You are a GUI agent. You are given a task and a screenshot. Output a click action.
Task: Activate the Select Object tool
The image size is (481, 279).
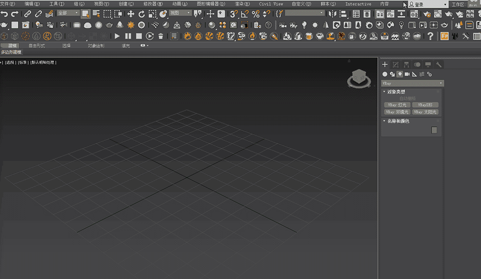[x=86, y=14]
